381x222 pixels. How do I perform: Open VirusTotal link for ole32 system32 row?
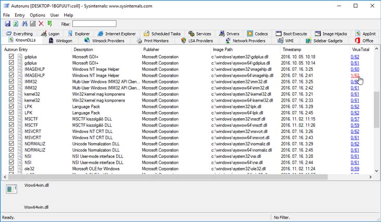pos(355,169)
